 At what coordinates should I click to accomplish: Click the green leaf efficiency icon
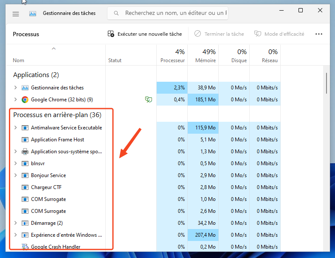point(148,100)
